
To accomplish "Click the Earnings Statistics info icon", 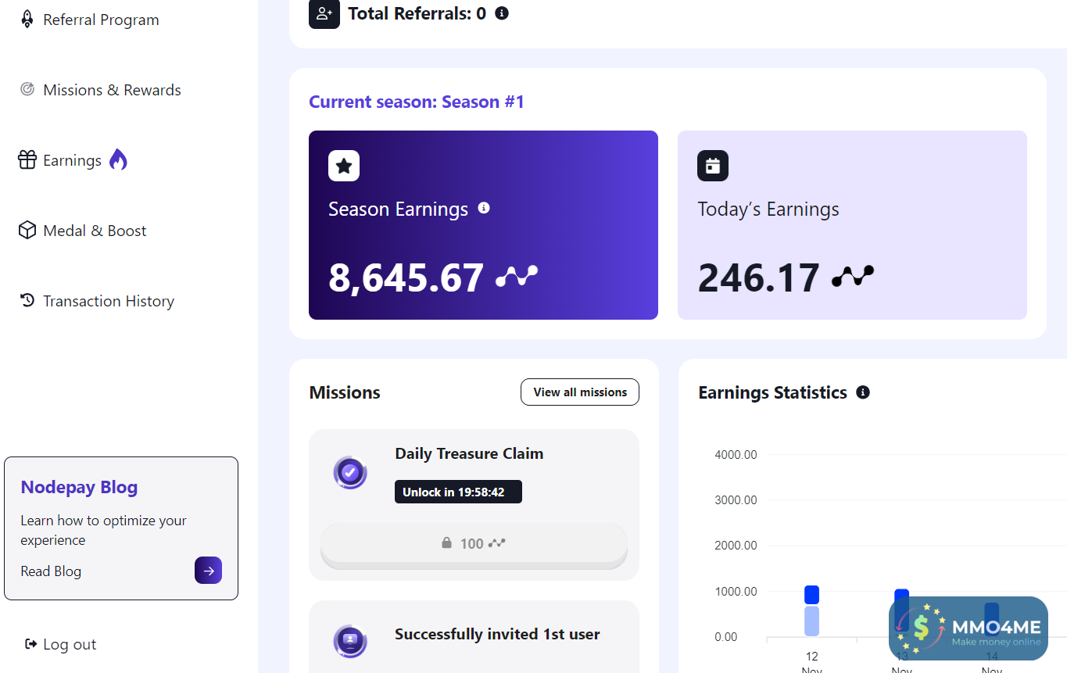I will (x=863, y=392).
